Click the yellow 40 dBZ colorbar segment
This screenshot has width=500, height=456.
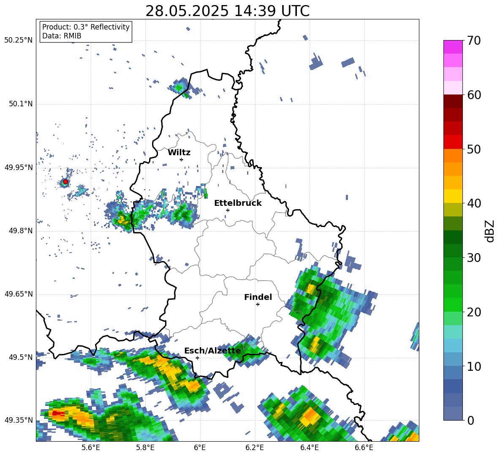(x=453, y=196)
